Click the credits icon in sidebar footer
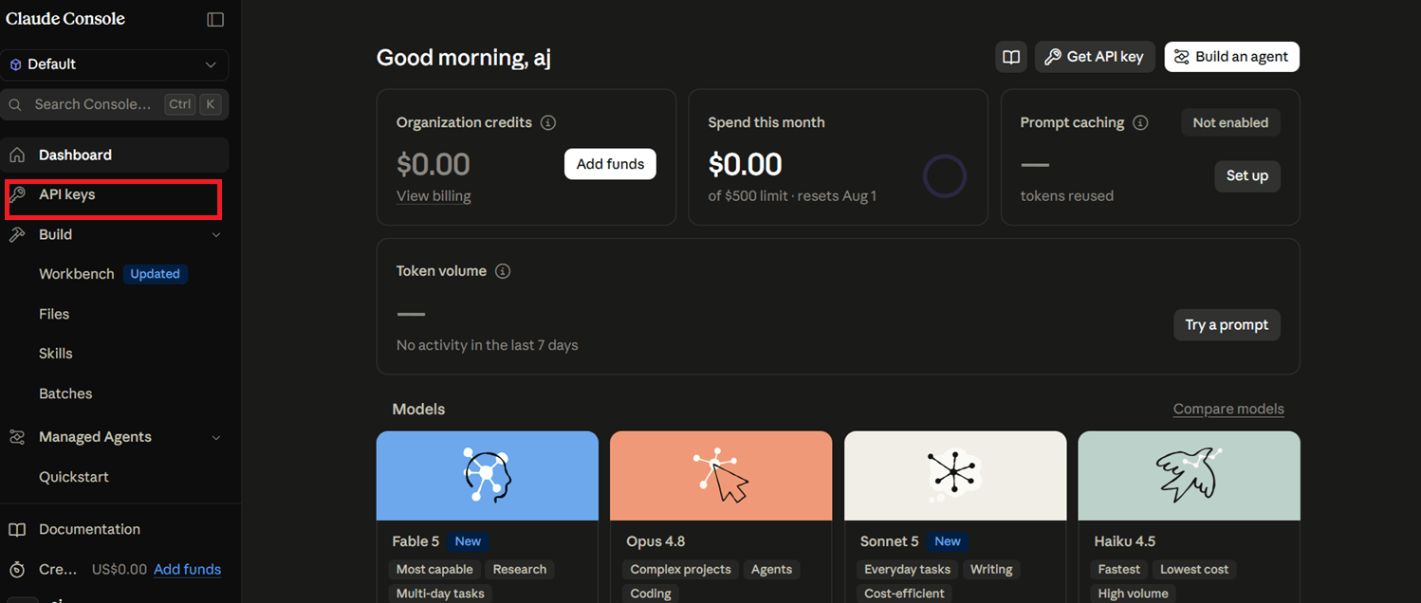The image size is (1421, 603). coord(17,570)
